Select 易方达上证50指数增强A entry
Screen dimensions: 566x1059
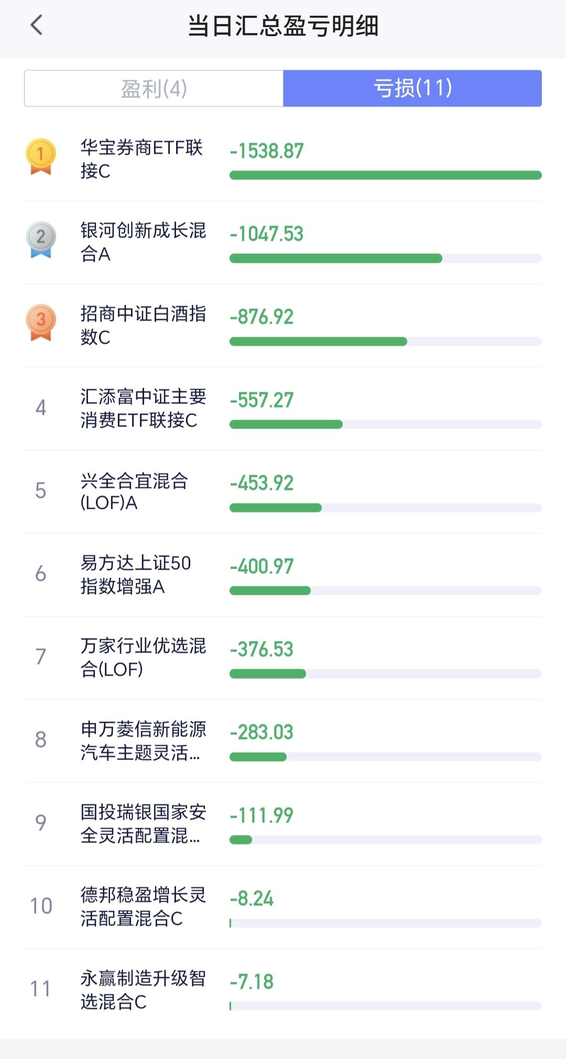(x=135, y=574)
